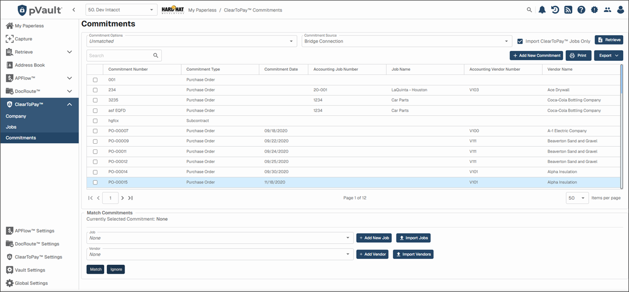Tick the checkbox for commitment 234
629x292 pixels.
95,90
